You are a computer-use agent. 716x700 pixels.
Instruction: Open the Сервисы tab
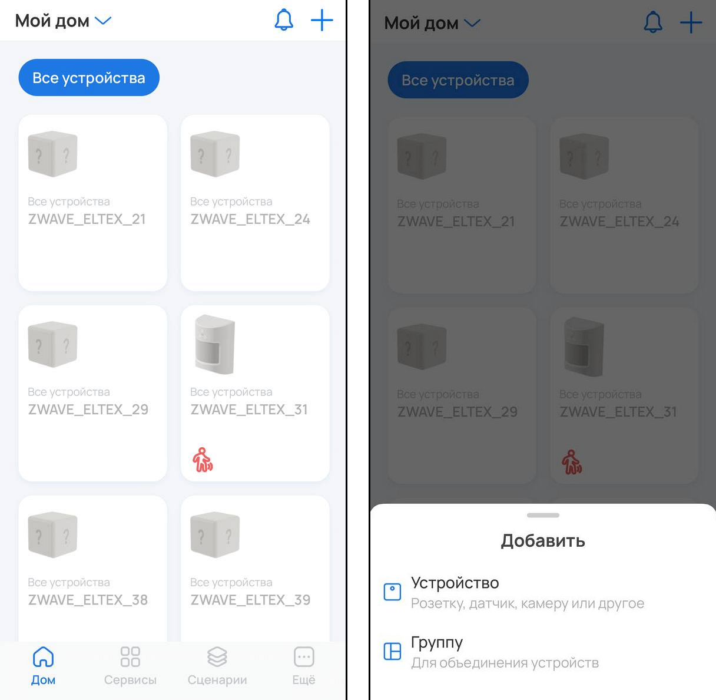[x=130, y=666]
